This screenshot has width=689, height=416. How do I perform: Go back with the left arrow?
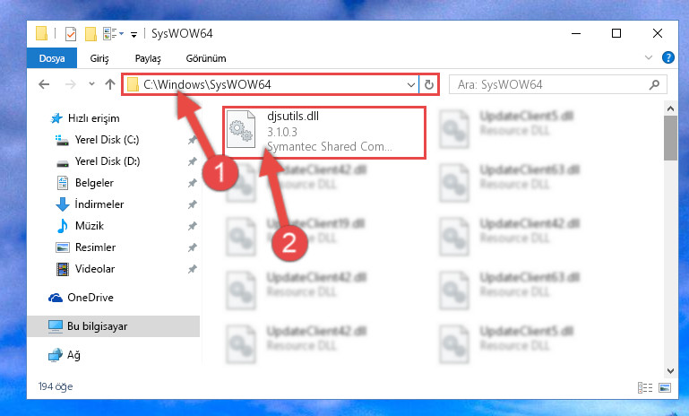[x=44, y=84]
